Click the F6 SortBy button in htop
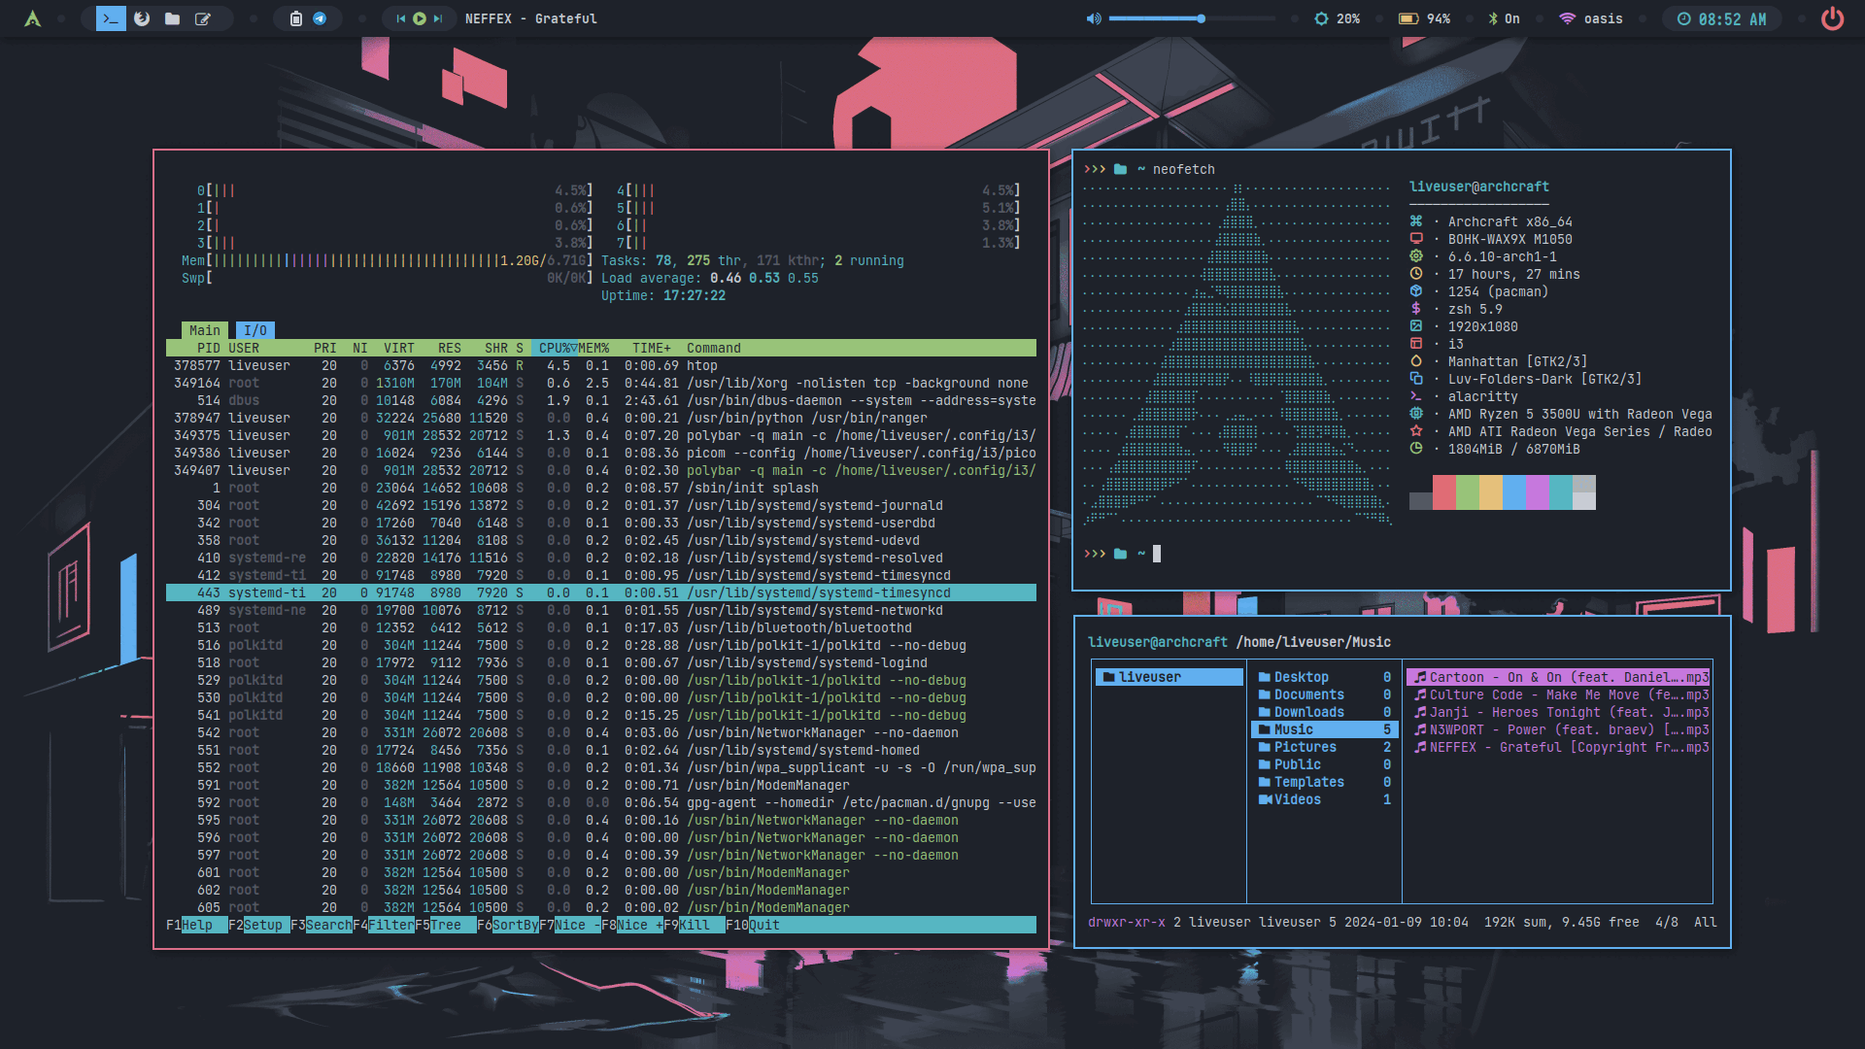The image size is (1865, 1049). tap(515, 925)
